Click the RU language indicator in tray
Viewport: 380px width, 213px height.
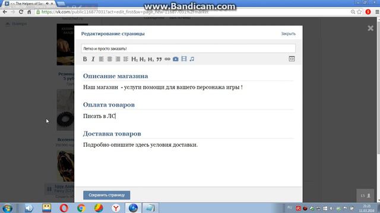290,208
